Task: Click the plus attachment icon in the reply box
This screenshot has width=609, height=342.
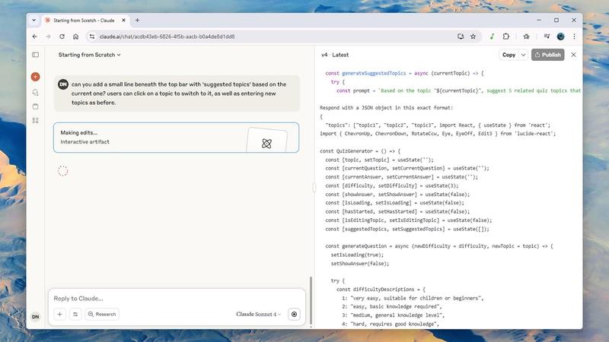Action: point(59,314)
